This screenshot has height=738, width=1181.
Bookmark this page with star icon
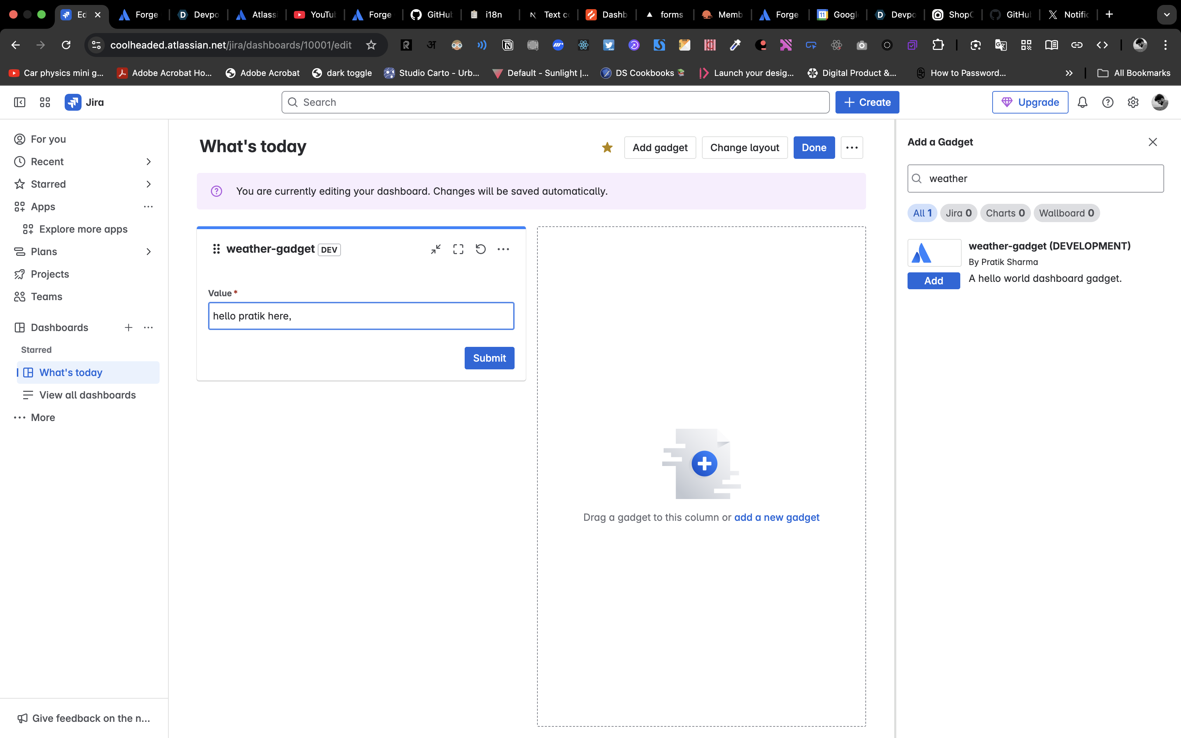[x=371, y=45]
